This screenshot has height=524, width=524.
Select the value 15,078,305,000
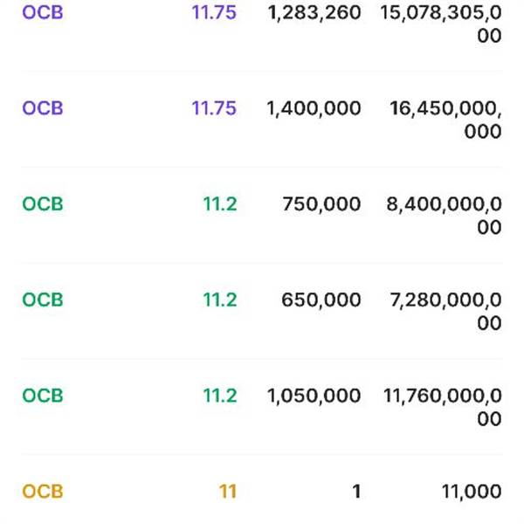tap(442, 24)
